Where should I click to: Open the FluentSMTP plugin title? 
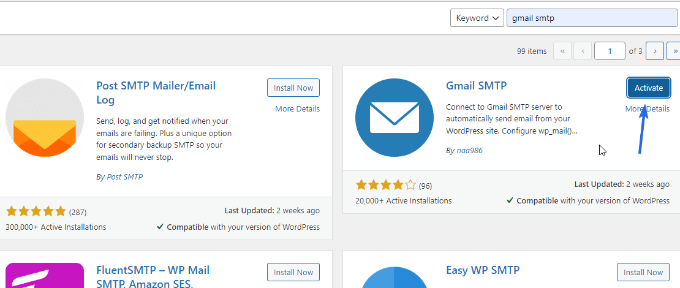[153, 277]
